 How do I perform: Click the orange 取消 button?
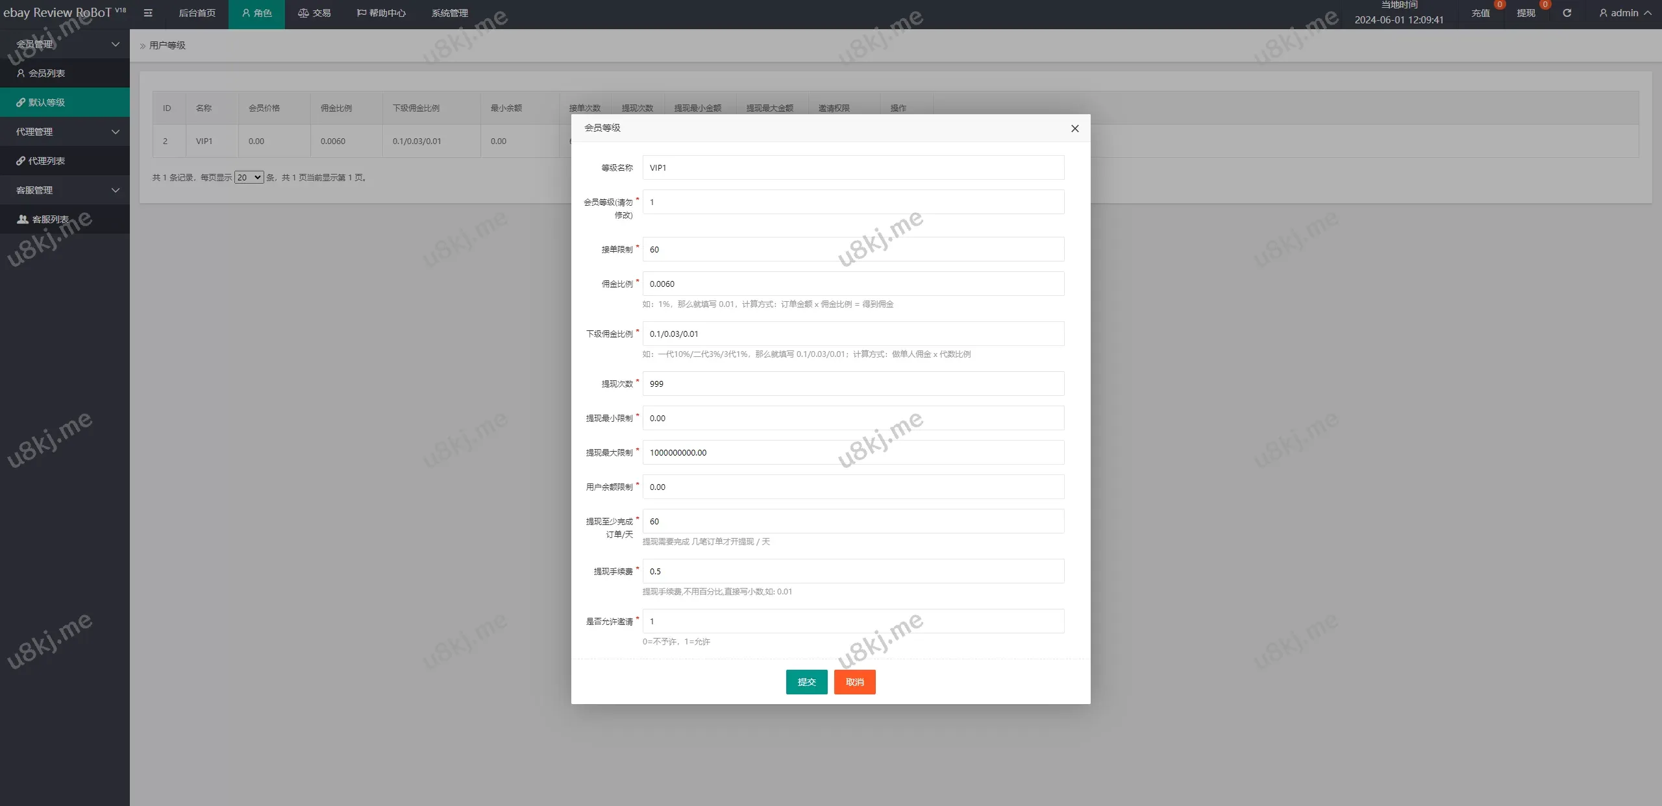pyautogui.click(x=854, y=682)
